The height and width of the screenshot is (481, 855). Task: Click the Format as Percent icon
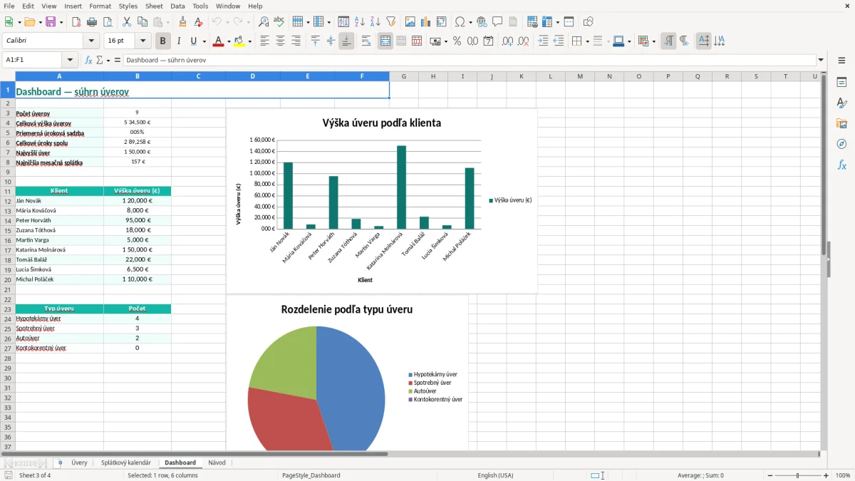[457, 41]
